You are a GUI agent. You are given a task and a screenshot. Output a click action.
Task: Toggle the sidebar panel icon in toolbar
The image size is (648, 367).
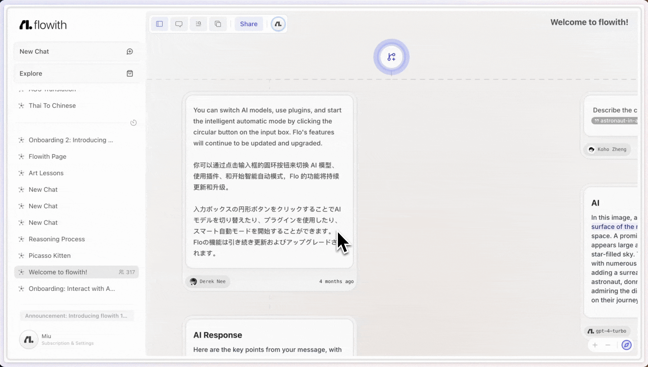(159, 24)
